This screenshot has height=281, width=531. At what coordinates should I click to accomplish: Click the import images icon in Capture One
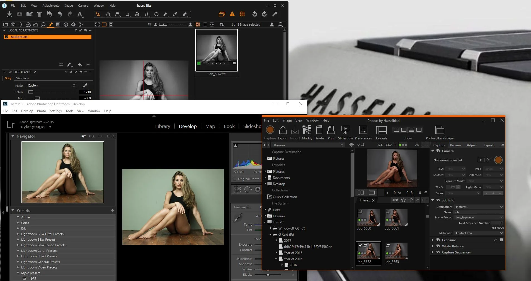tap(9, 14)
